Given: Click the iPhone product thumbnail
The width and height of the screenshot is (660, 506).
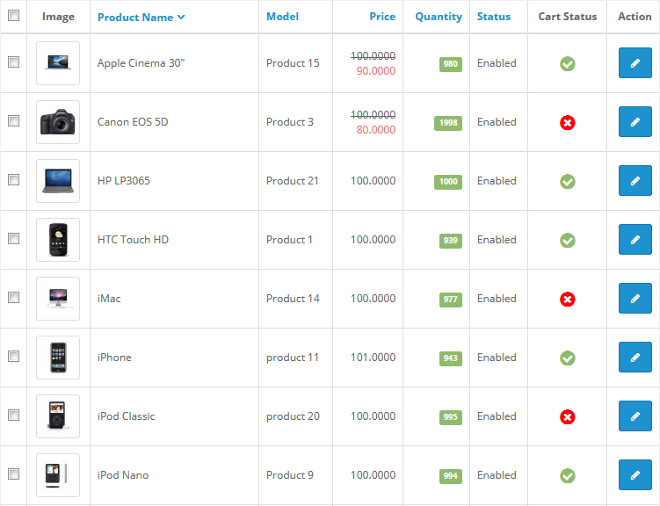Looking at the screenshot, I should [x=58, y=358].
